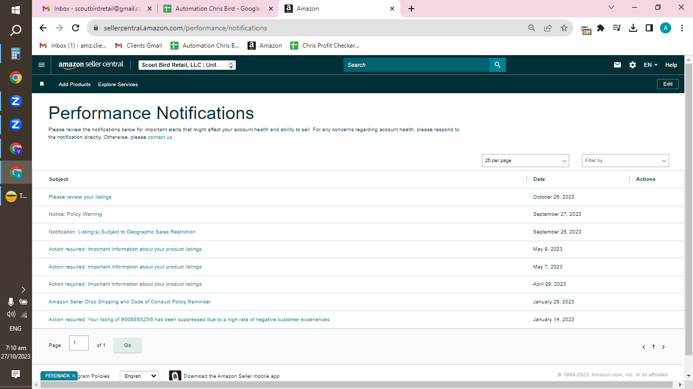Open the Seller Central hamburger menu
This screenshot has height=389, width=693.
(x=42, y=65)
